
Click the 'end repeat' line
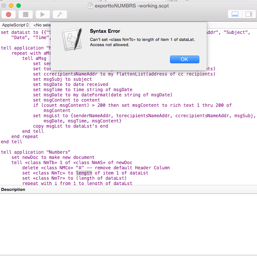[x=25, y=137]
